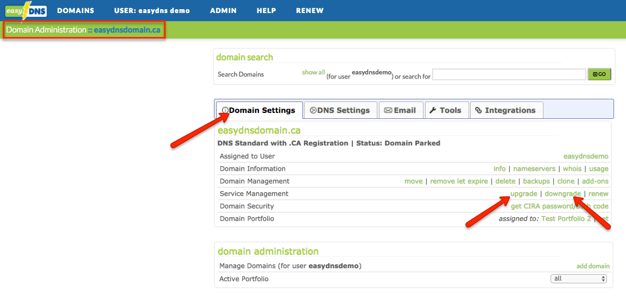Open the HELP menu
626x298 pixels.
(x=266, y=11)
